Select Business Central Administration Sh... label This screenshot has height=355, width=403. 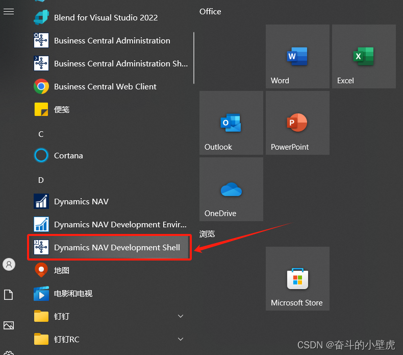121,63
